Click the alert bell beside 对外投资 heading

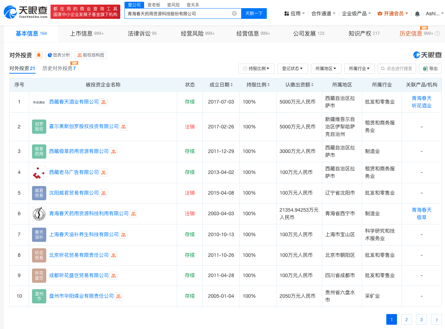[39, 55]
